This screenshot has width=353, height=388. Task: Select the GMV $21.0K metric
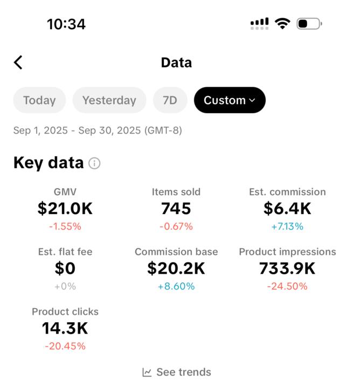pyautogui.click(x=65, y=209)
